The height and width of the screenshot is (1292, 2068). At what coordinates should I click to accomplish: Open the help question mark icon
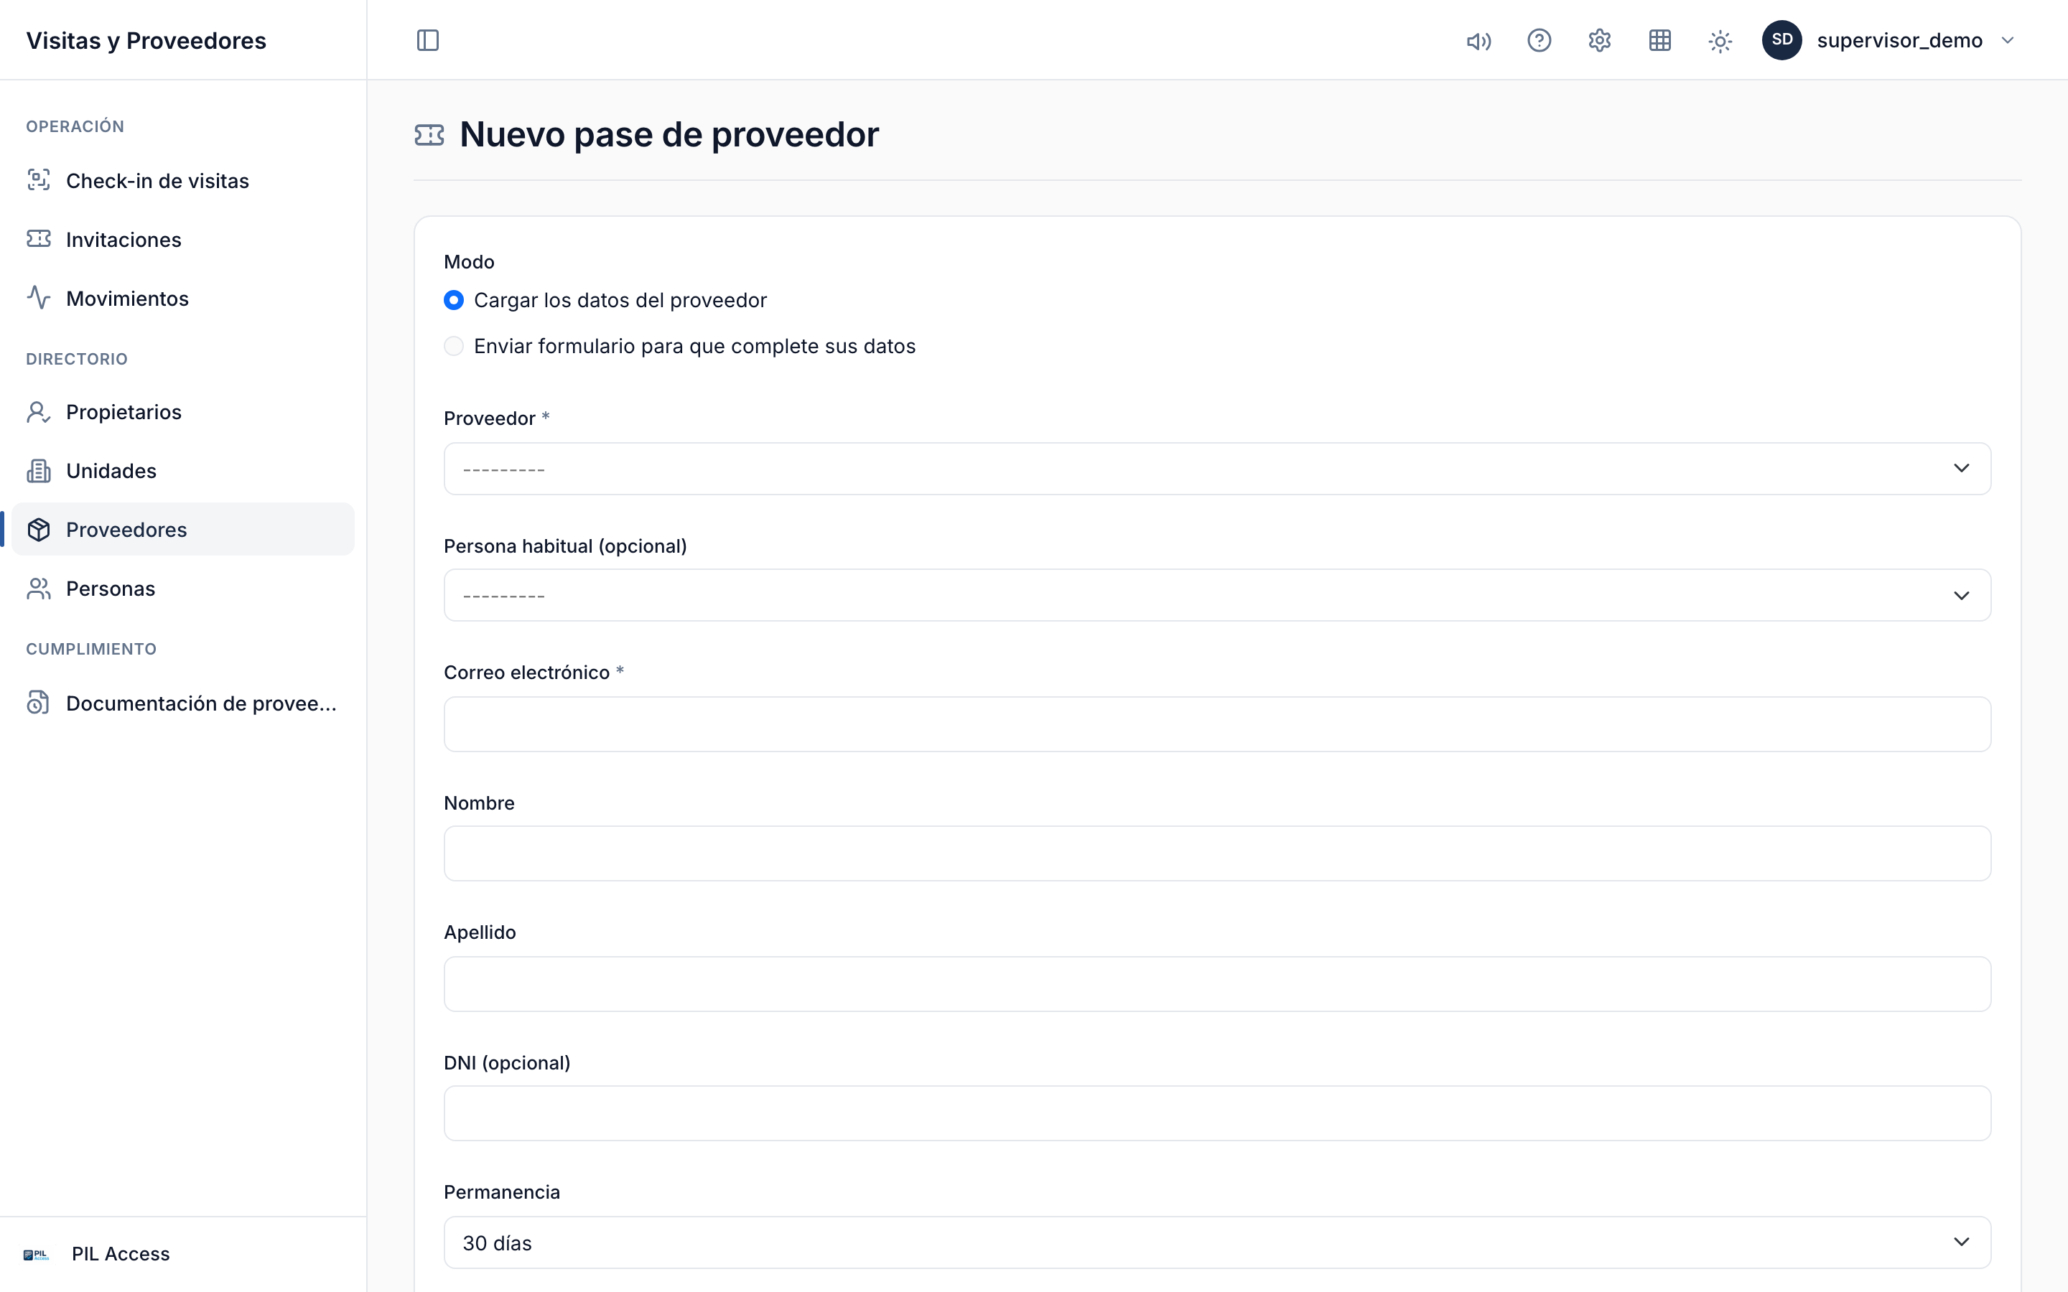coord(1539,40)
